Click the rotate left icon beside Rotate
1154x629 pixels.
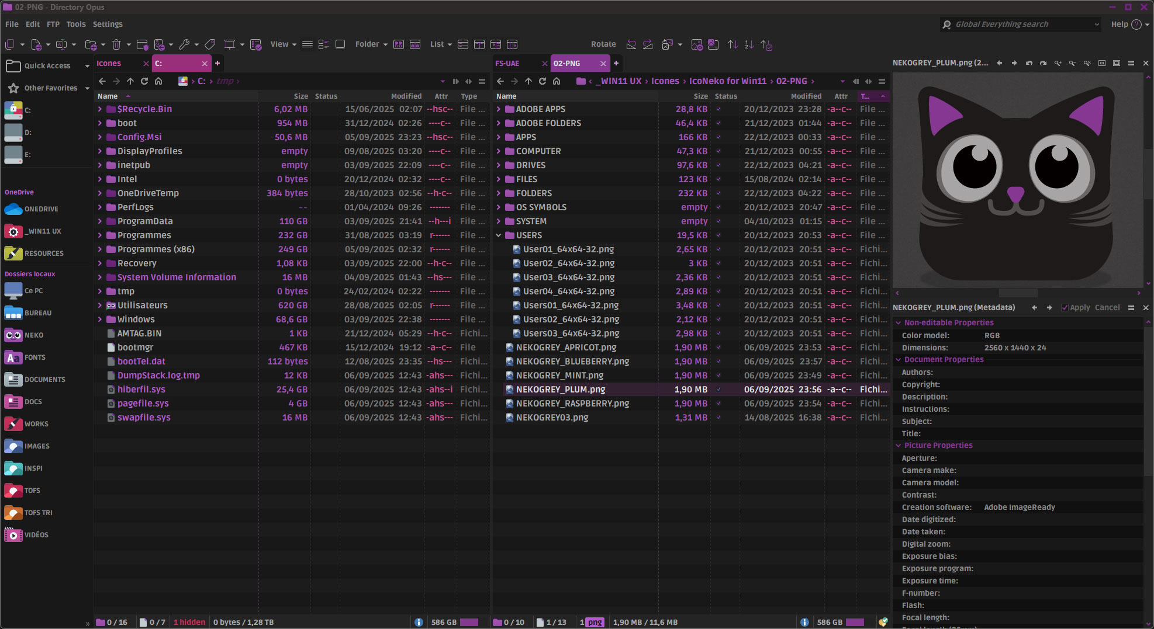click(631, 44)
